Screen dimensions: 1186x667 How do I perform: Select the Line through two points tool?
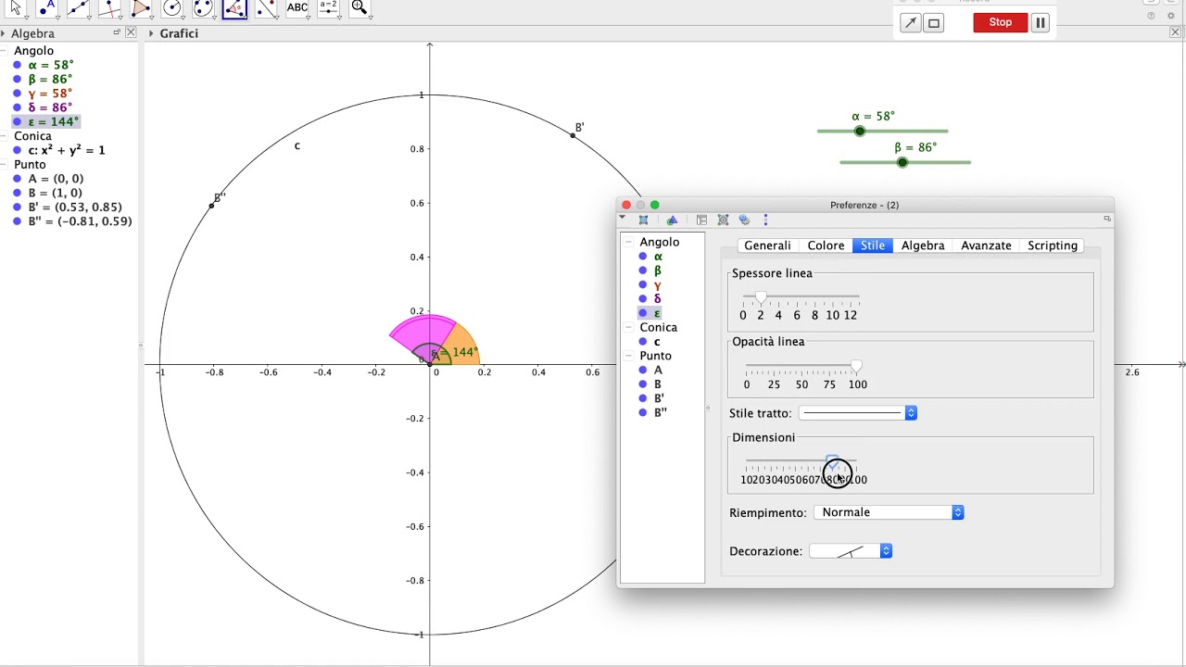tap(79, 8)
